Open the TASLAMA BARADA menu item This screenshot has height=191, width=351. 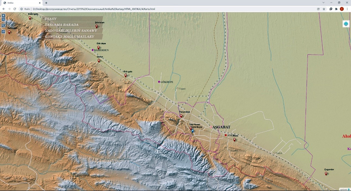[x=62, y=25]
